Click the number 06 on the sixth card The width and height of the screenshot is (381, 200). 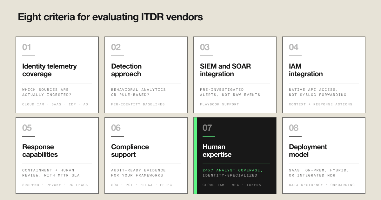[x=116, y=128]
